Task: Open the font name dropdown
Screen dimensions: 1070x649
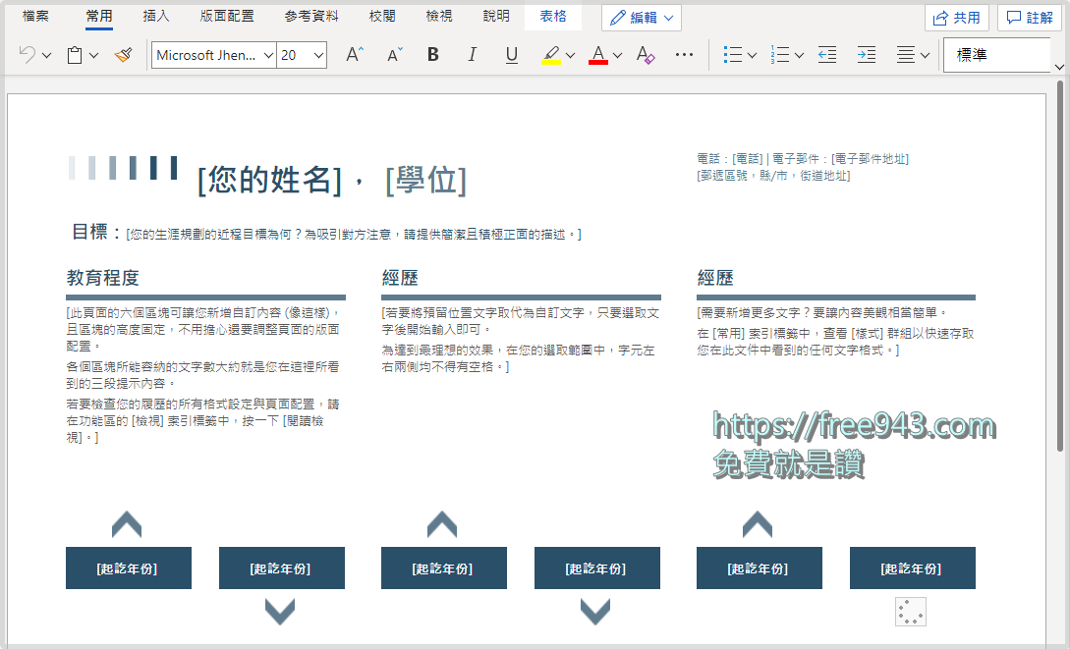Action: [270, 55]
